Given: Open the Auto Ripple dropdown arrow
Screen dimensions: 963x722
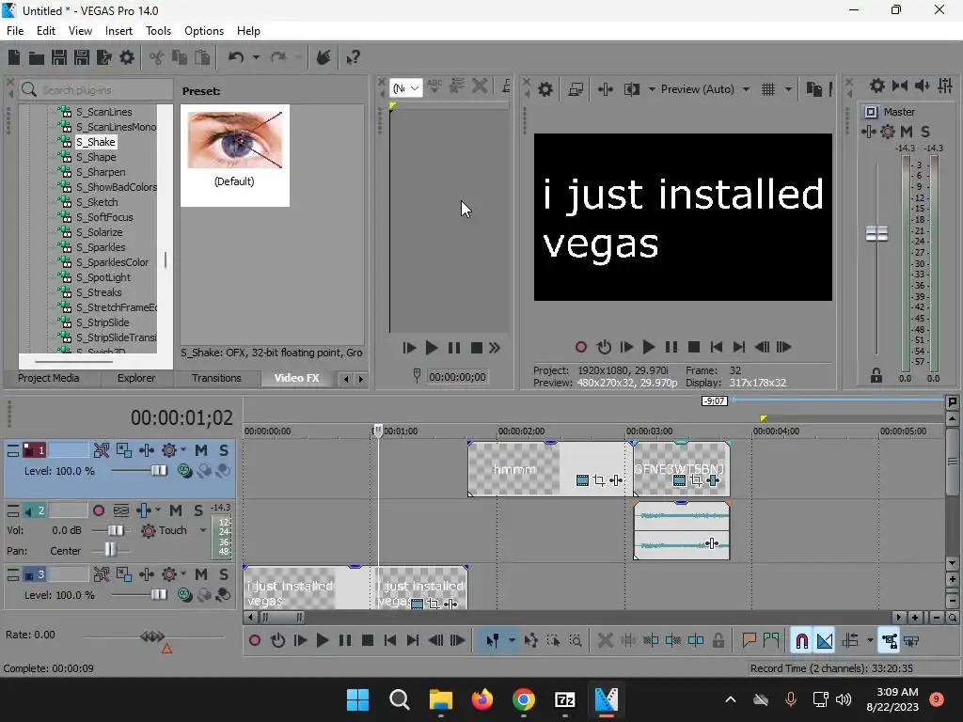Looking at the screenshot, I should coord(870,641).
